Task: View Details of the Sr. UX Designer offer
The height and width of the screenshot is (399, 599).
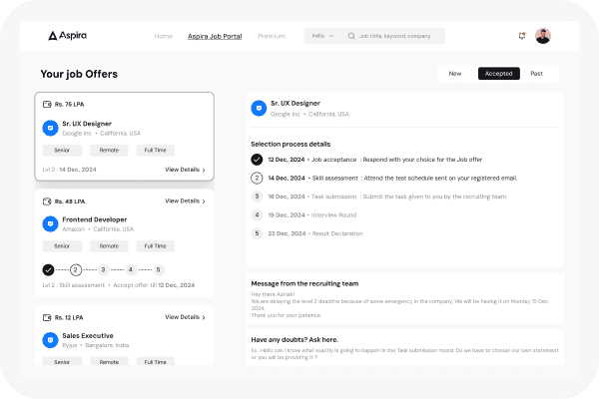Action: (x=185, y=170)
